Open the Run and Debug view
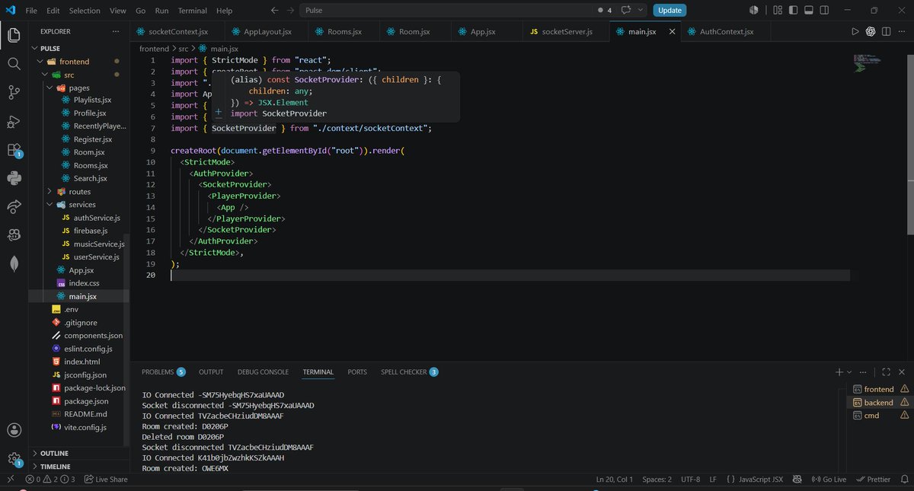Viewport: 914px width, 491px height. click(x=14, y=121)
